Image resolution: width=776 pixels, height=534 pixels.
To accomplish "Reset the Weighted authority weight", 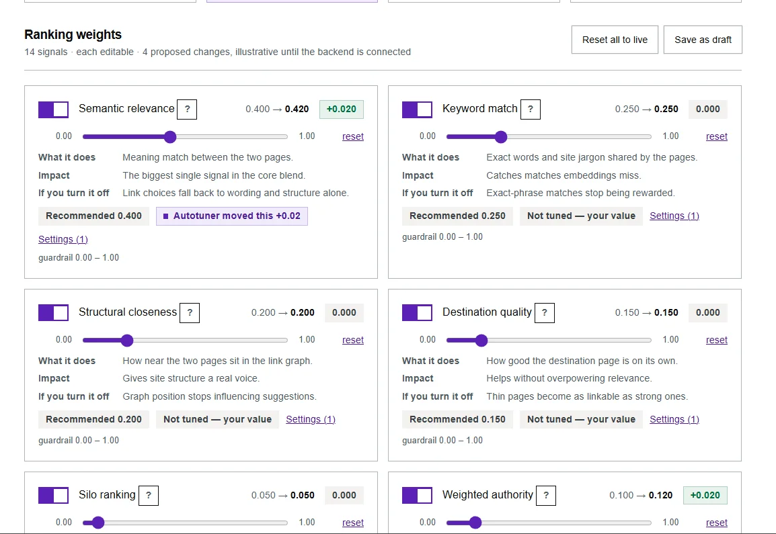I will pos(717,523).
